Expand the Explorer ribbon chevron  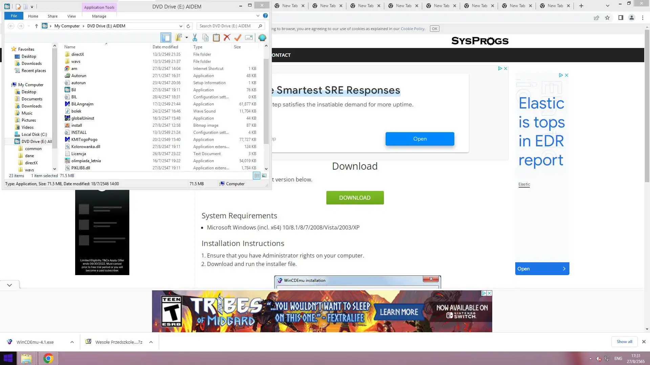point(258,16)
